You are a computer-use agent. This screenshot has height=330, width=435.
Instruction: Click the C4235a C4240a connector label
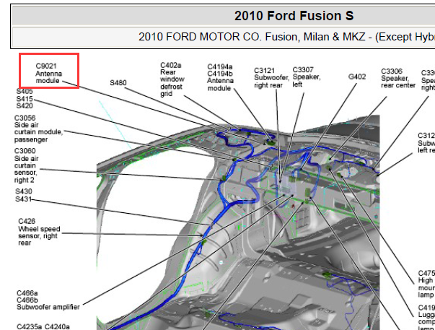(43, 326)
